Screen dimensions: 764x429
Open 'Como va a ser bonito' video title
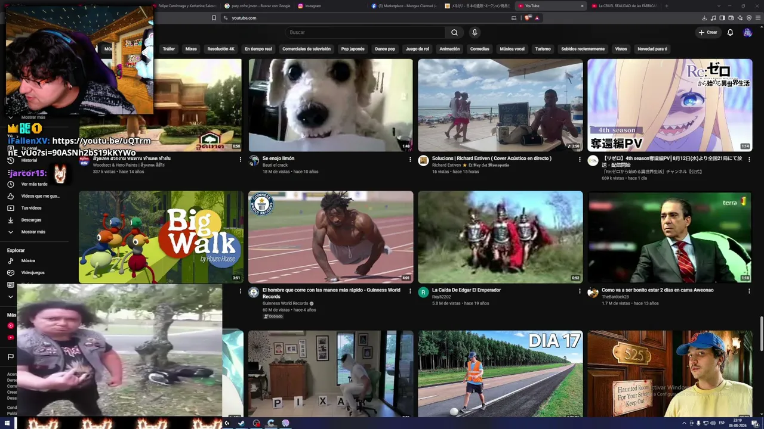click(657, 290)
